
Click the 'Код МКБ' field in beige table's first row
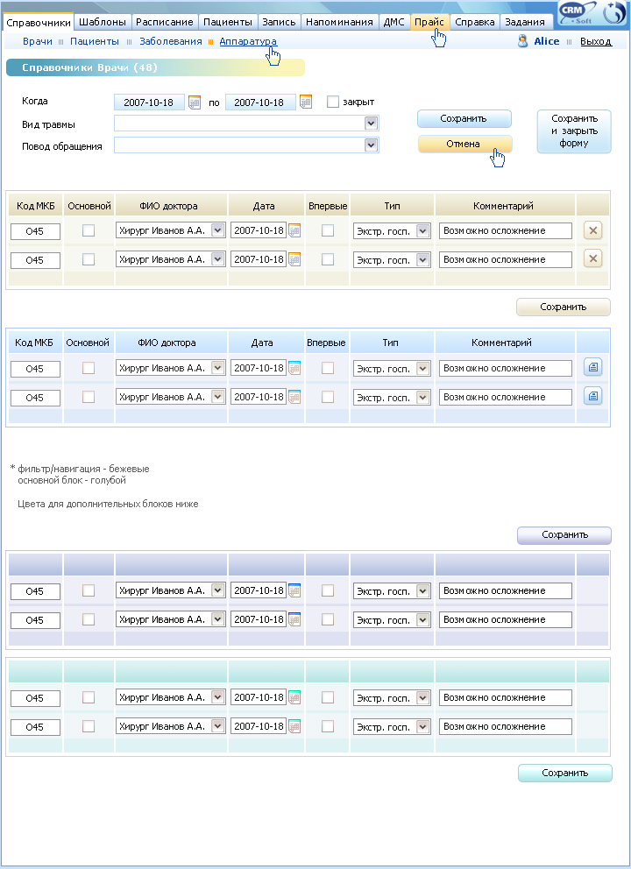tap(35, 231)
